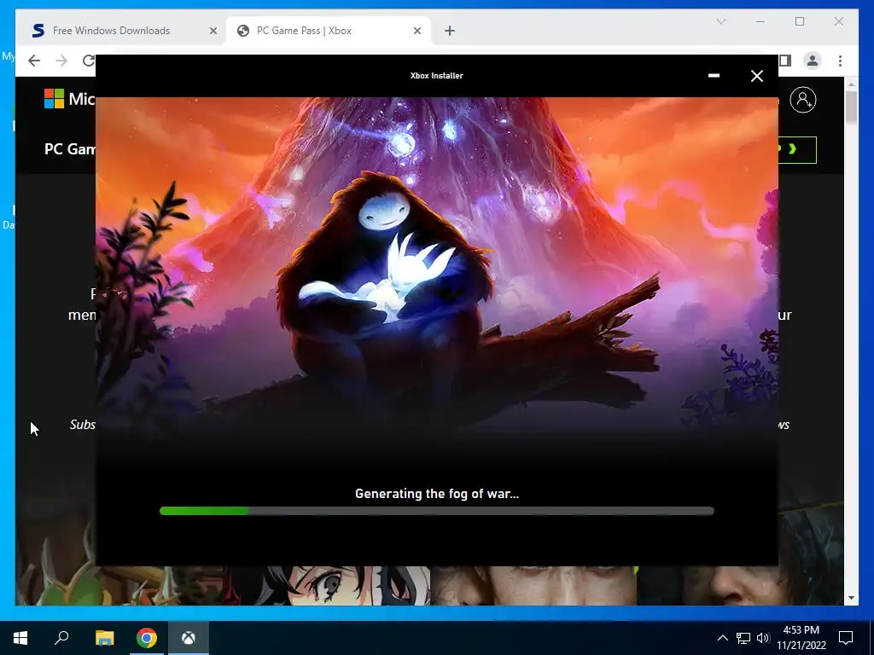This screenshot has width=874, height=655.
Task: Open the Windows Start menu
Action: [x=20, y=638]
